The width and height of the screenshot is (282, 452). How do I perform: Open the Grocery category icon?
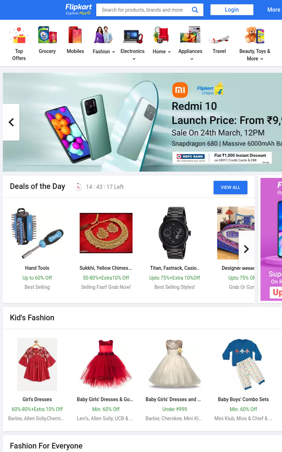pos(47,35)
